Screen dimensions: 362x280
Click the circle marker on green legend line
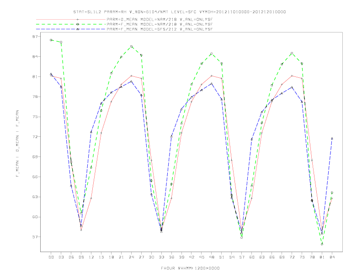pyautogui.click(x=78, y=24)
